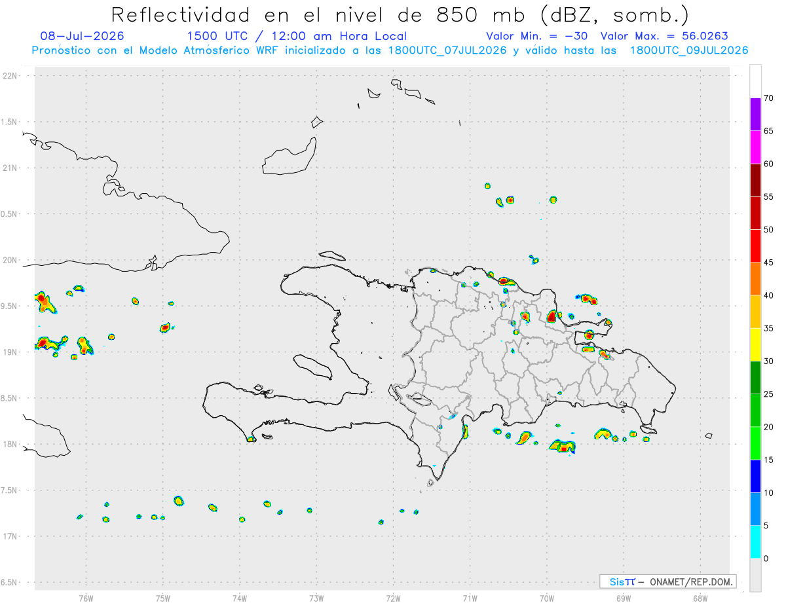Click the '76W' longitude axis label
The image size is (786, 607).
pos(86,598)
